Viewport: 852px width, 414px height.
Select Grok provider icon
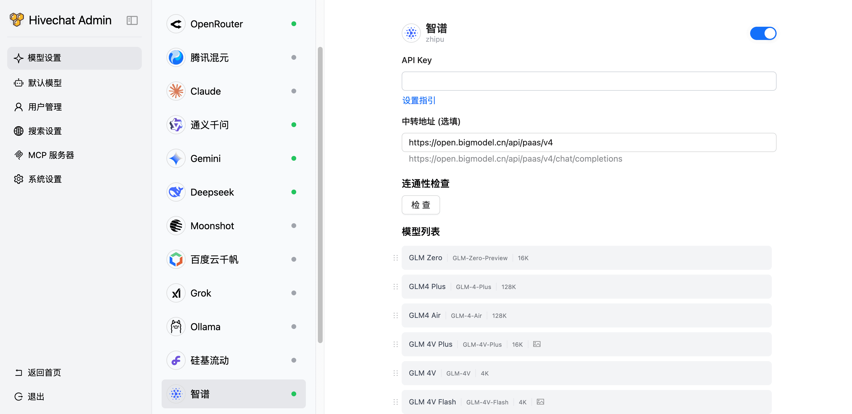tap(176, 293)
